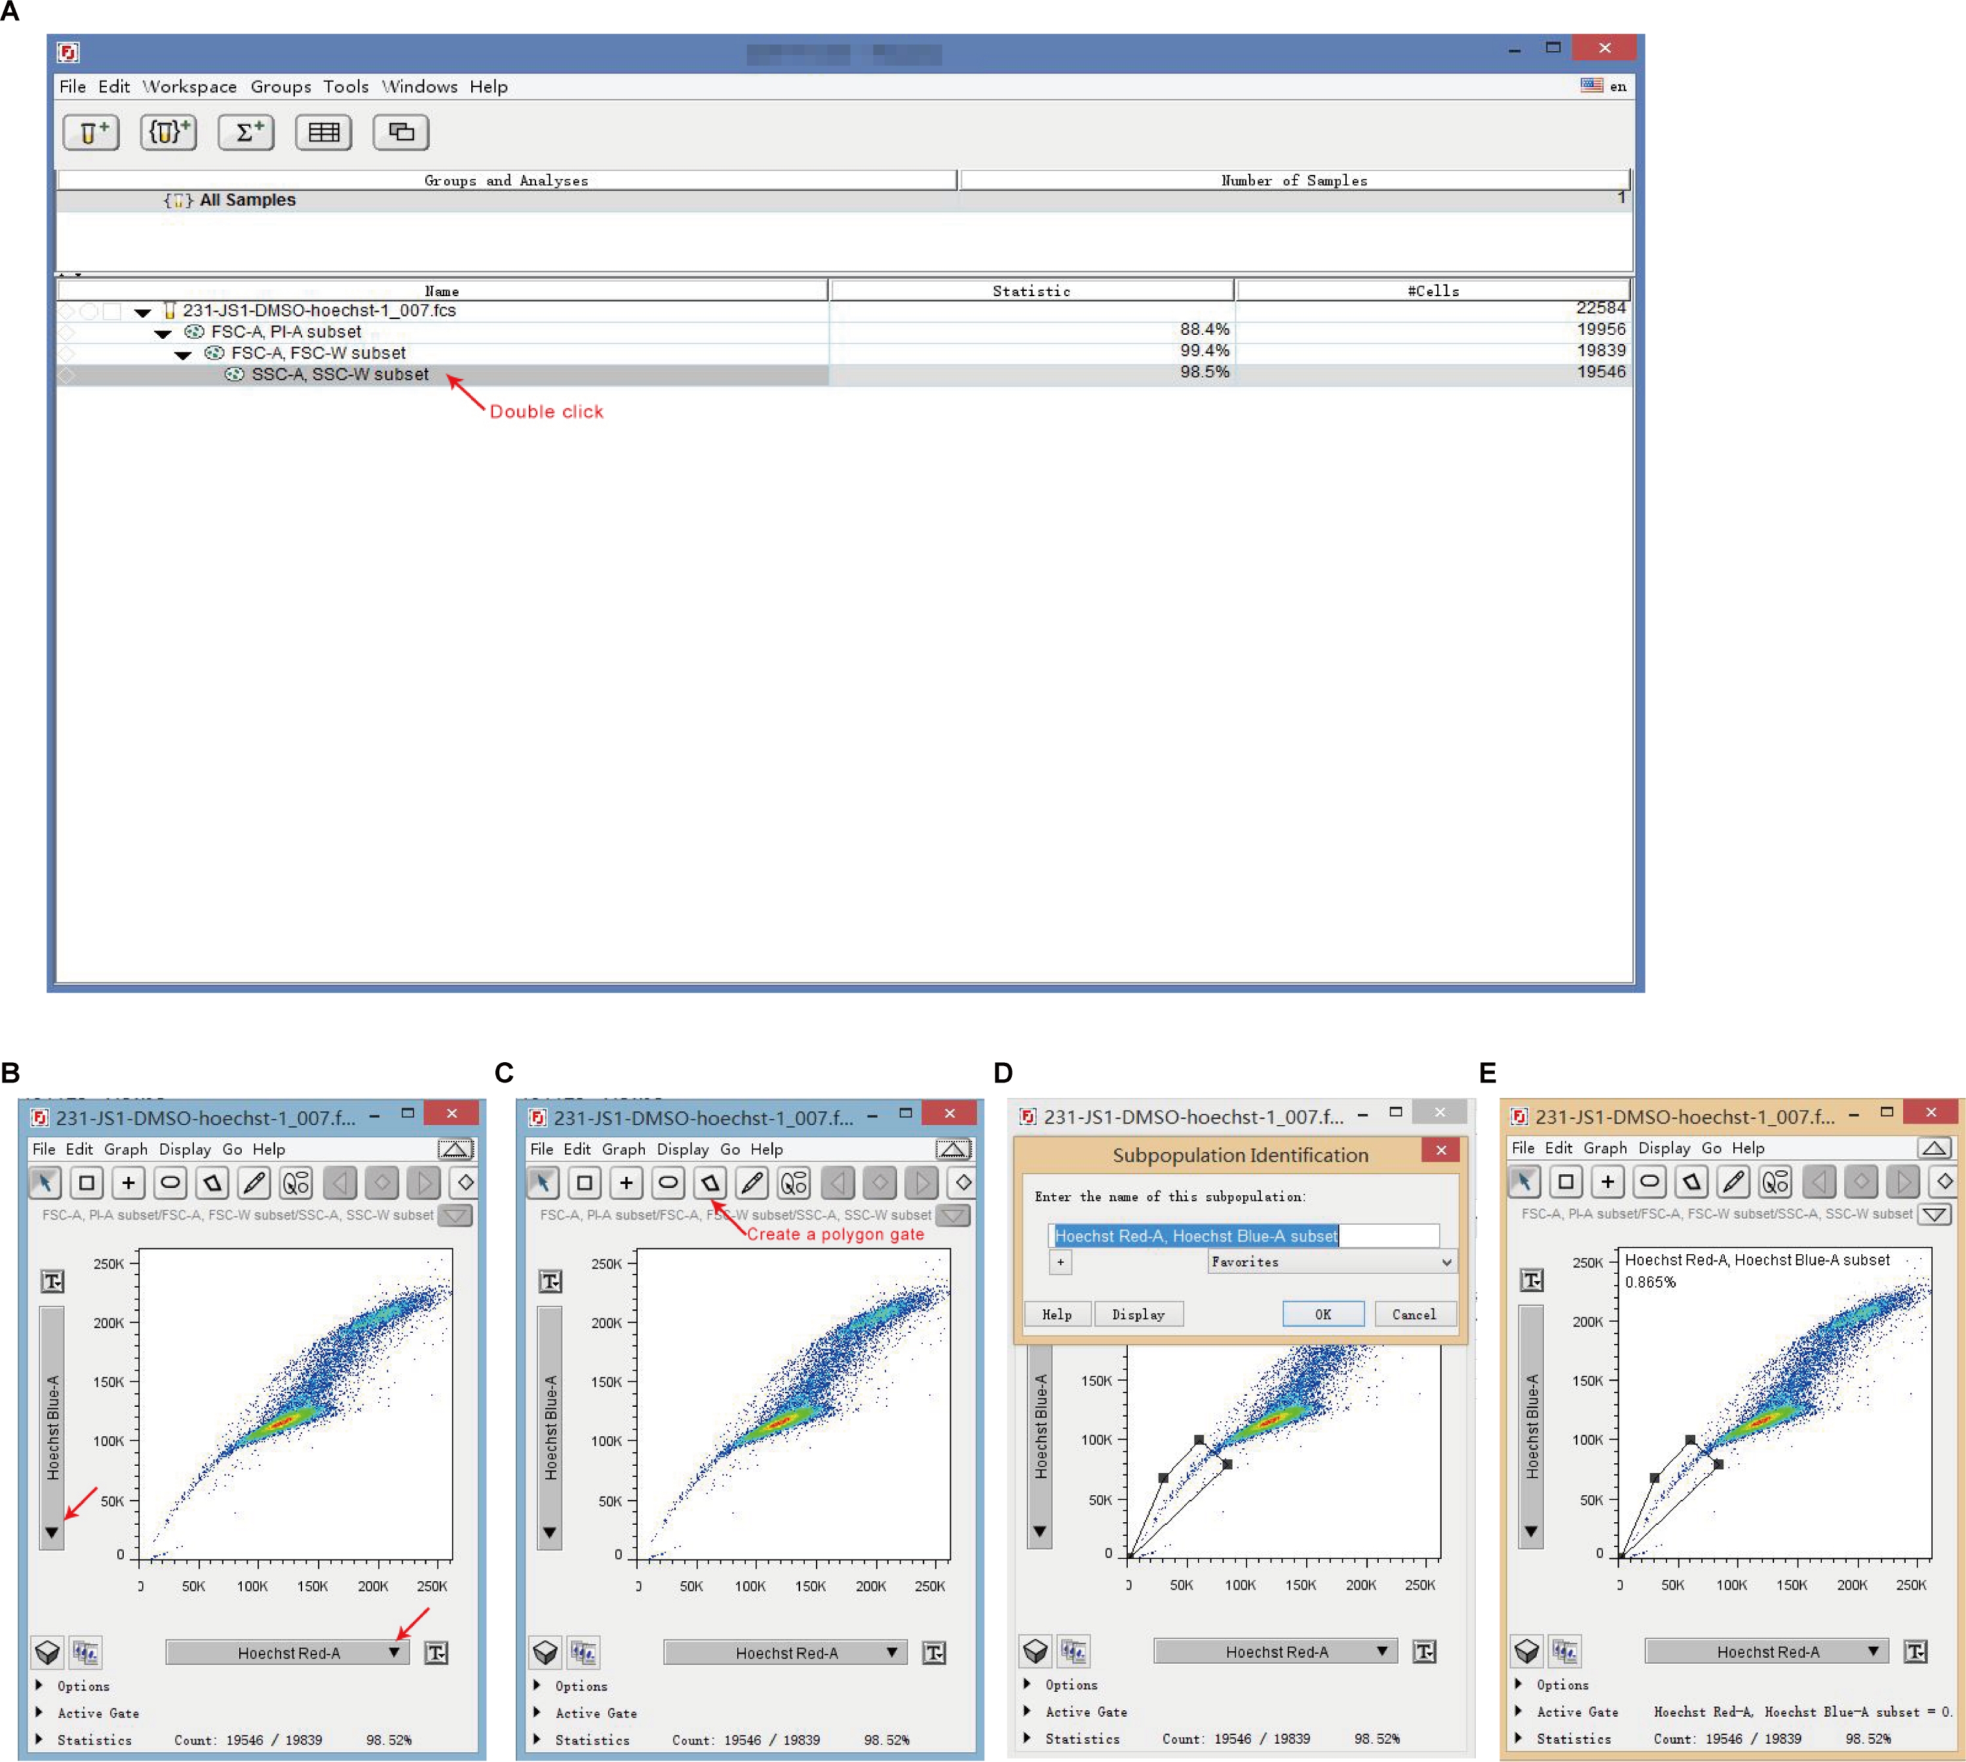The height and width of the screenshot is (1762, 1966).
Task: Click the add statistic sigma icon
Action: (x=246, y=132)
